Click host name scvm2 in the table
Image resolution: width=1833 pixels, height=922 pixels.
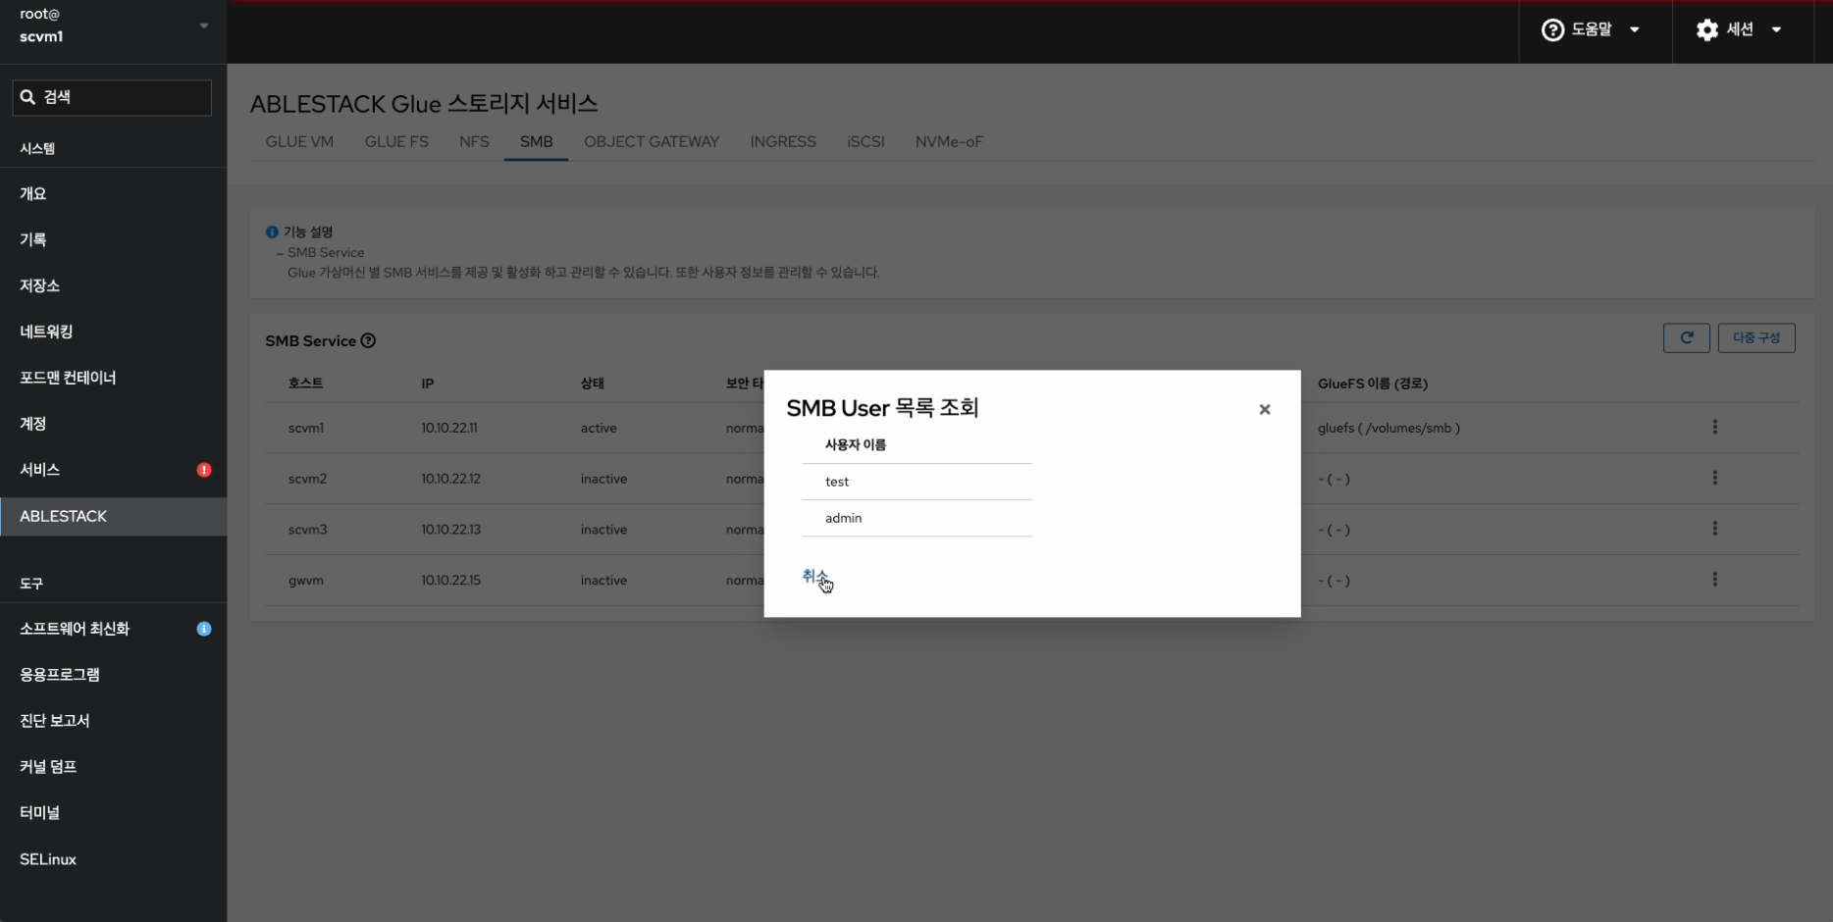click(x=307, y=479)
